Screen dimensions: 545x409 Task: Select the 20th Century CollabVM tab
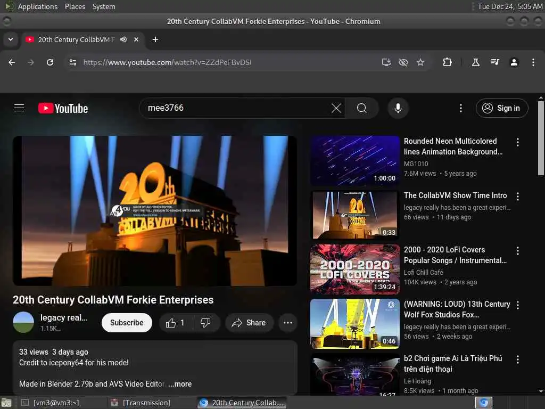pyautogui.click(x=76, y=39)
